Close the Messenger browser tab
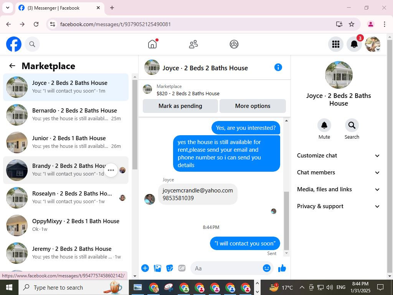Image resolution: width=393 pixels, height=295 pixels. point(98,8)
